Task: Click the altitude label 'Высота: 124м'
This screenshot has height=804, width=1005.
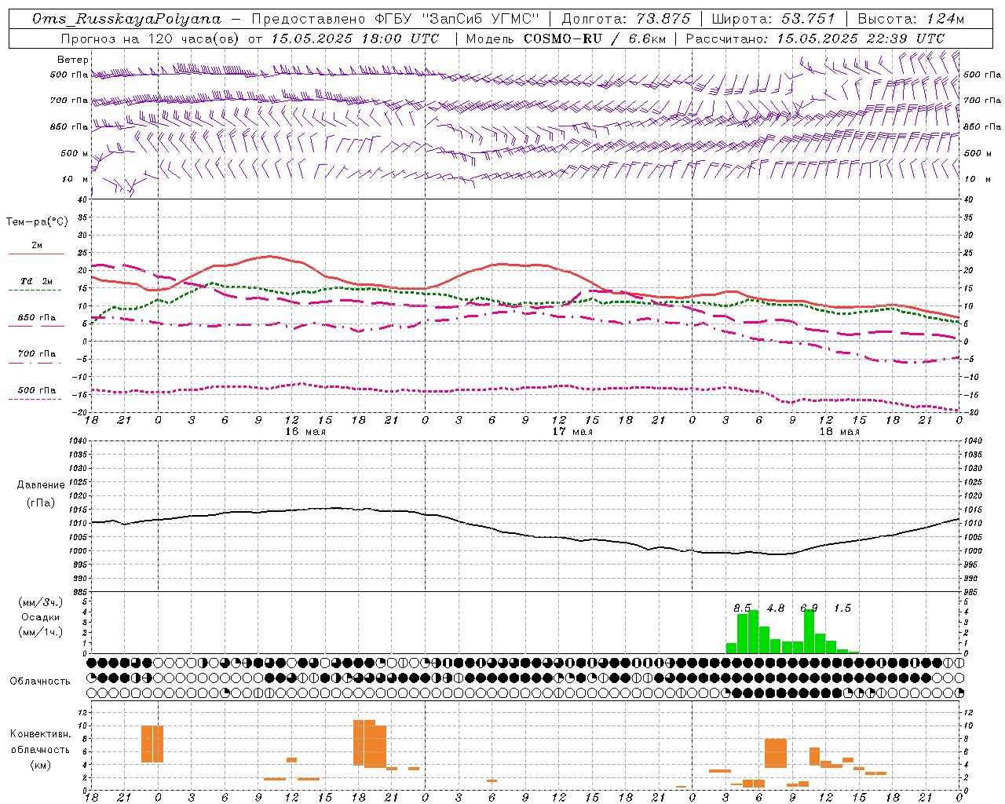Action: (x=911, y=19)
